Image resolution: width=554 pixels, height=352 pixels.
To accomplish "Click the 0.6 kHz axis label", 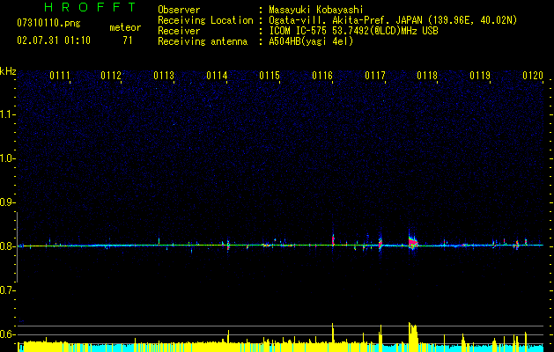I will (7, 334).
